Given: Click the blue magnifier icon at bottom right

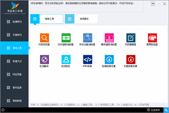Looking at the screenshot, I should tap(166, 110).
